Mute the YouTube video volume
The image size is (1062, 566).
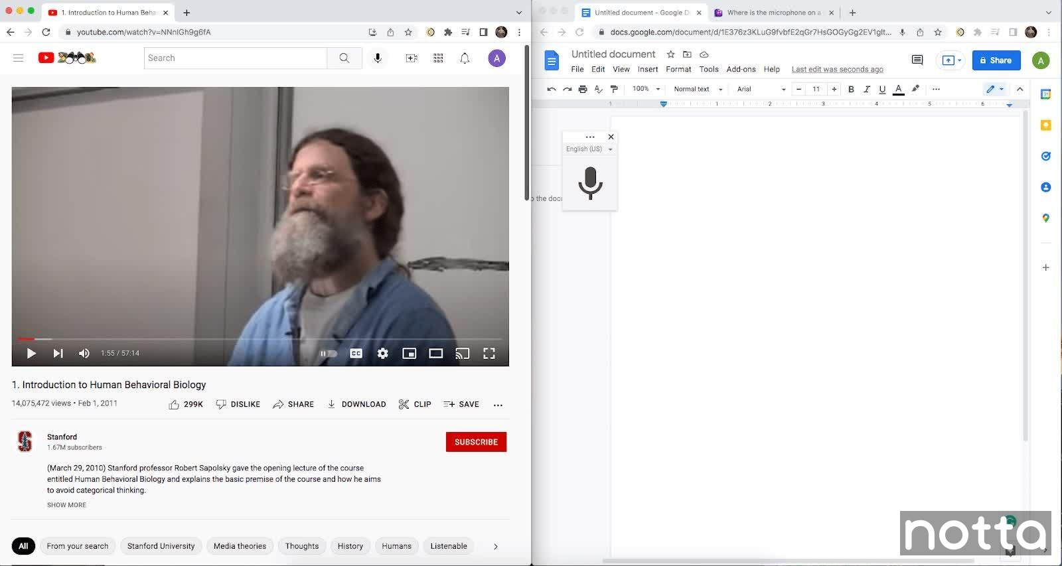point(84,353)
